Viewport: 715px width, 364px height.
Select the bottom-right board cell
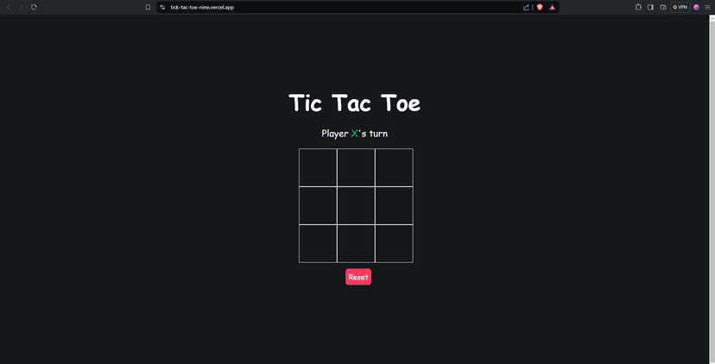(x=394, y=244)
